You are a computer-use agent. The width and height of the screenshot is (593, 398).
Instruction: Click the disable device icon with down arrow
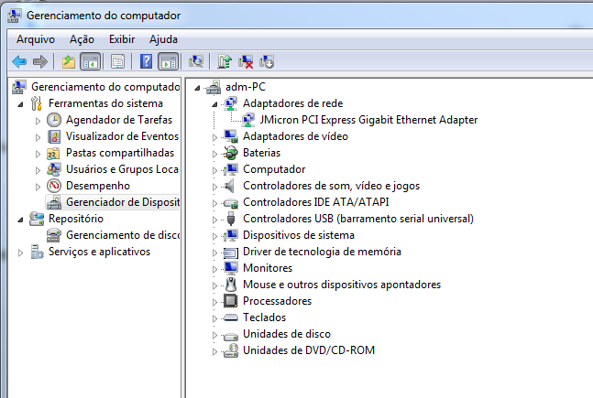(267, 61)
